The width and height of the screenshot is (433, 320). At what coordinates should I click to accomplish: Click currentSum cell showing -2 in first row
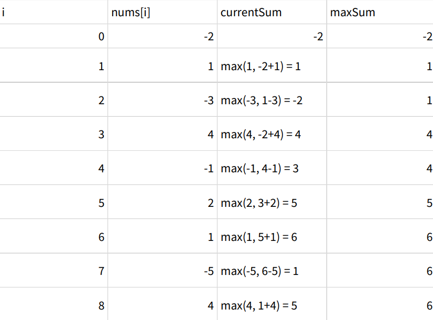[272, 37]
